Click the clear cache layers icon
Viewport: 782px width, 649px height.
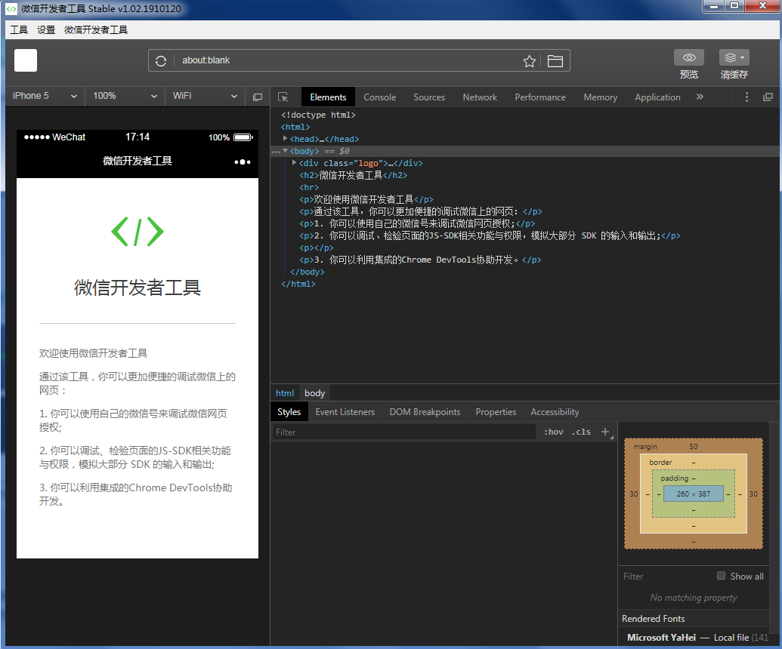pos(733,58)
